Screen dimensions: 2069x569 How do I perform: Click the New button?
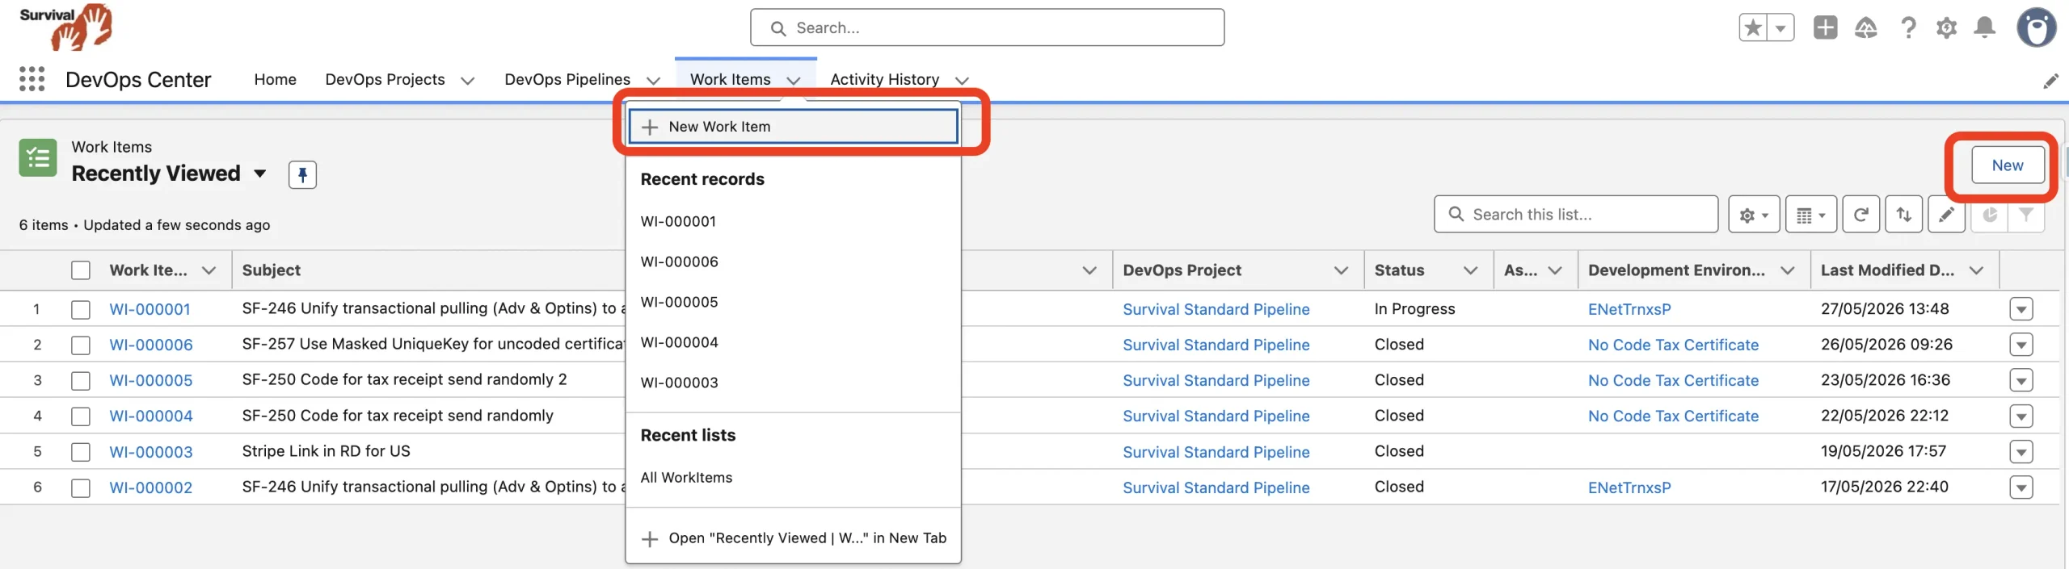coord(2008,165)
